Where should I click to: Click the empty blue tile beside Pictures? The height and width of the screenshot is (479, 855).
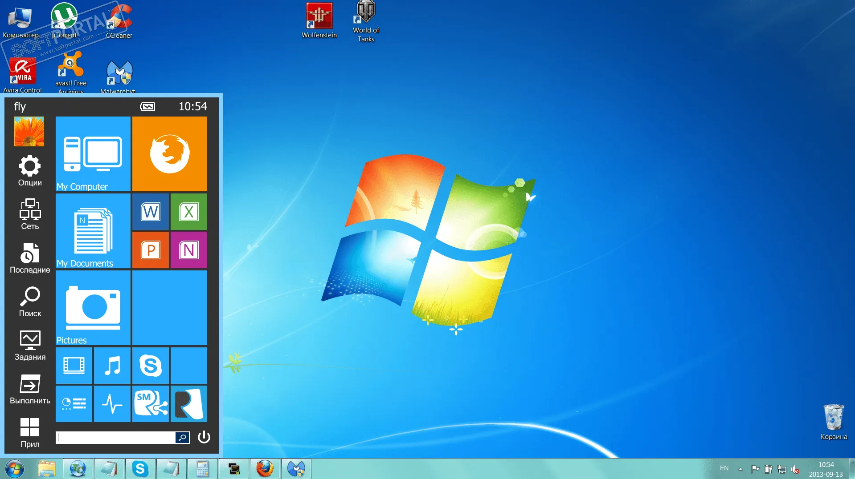point(169,308)
